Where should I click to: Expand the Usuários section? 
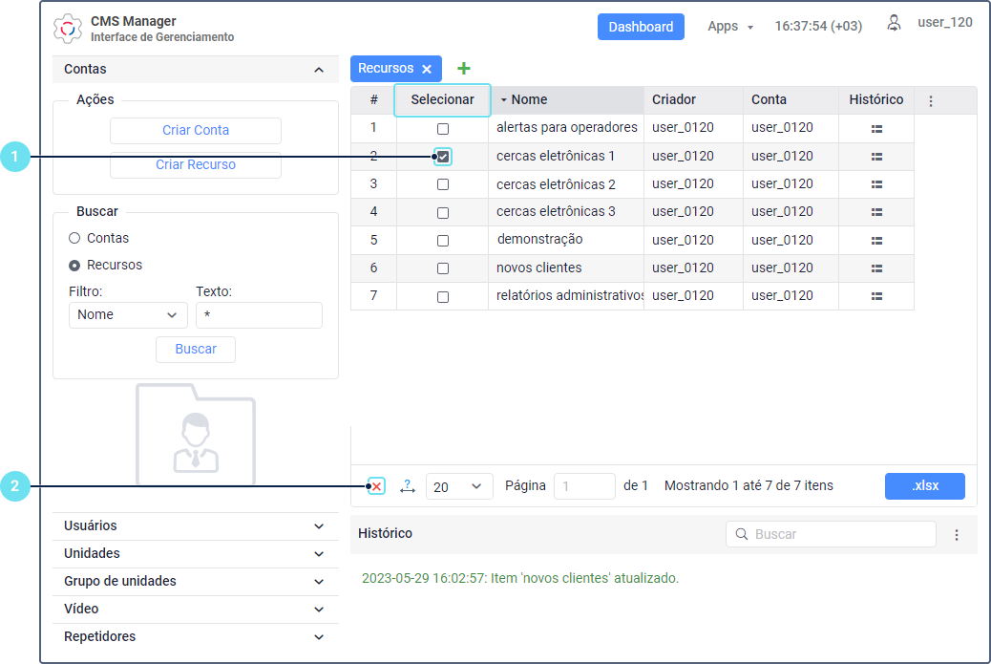[196, 525]
